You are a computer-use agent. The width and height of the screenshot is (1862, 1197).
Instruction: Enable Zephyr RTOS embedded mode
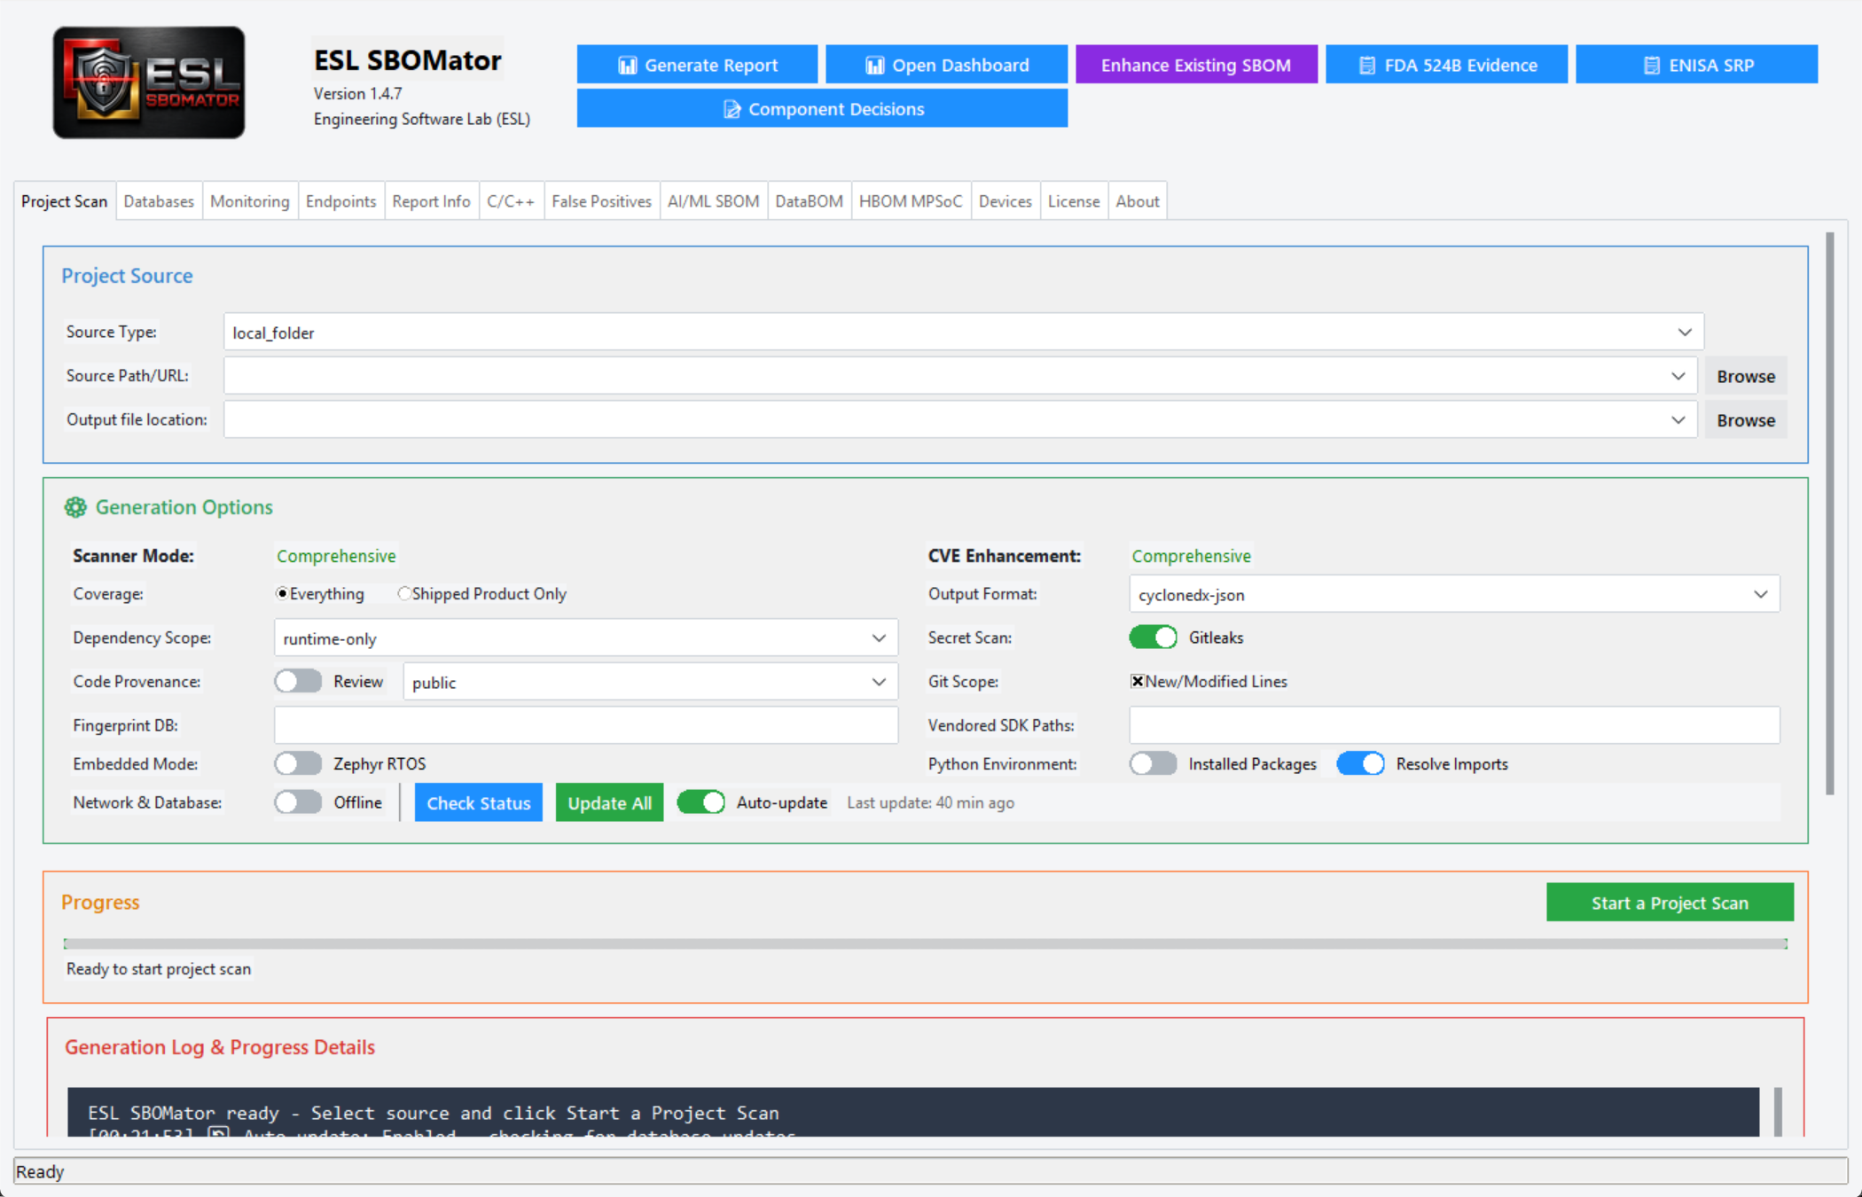[298, 763]
